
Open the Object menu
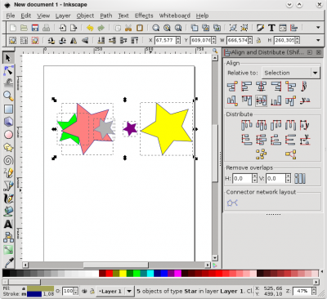coord(85,16)
